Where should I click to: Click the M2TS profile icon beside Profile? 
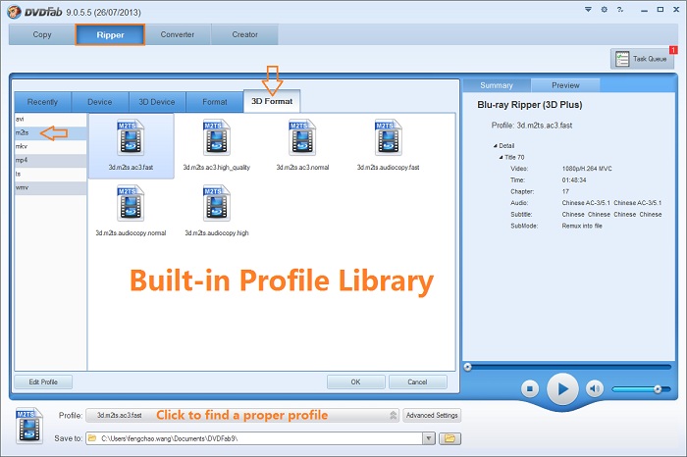pyautogui.click(x=28, y=426)
